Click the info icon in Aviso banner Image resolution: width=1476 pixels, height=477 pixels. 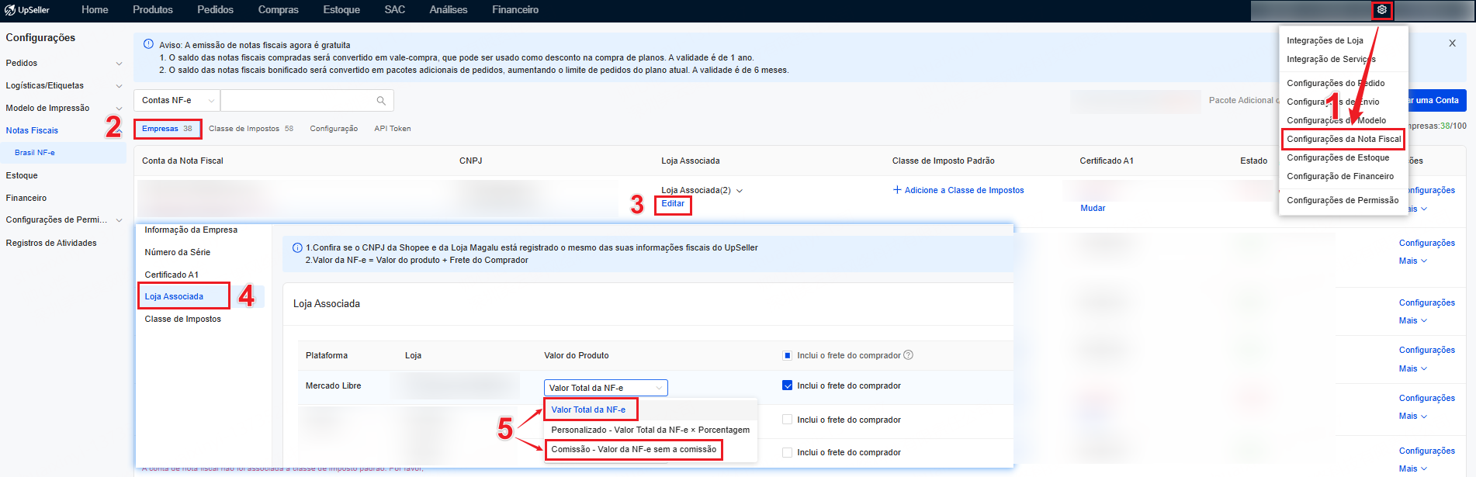tap(148, 45)
